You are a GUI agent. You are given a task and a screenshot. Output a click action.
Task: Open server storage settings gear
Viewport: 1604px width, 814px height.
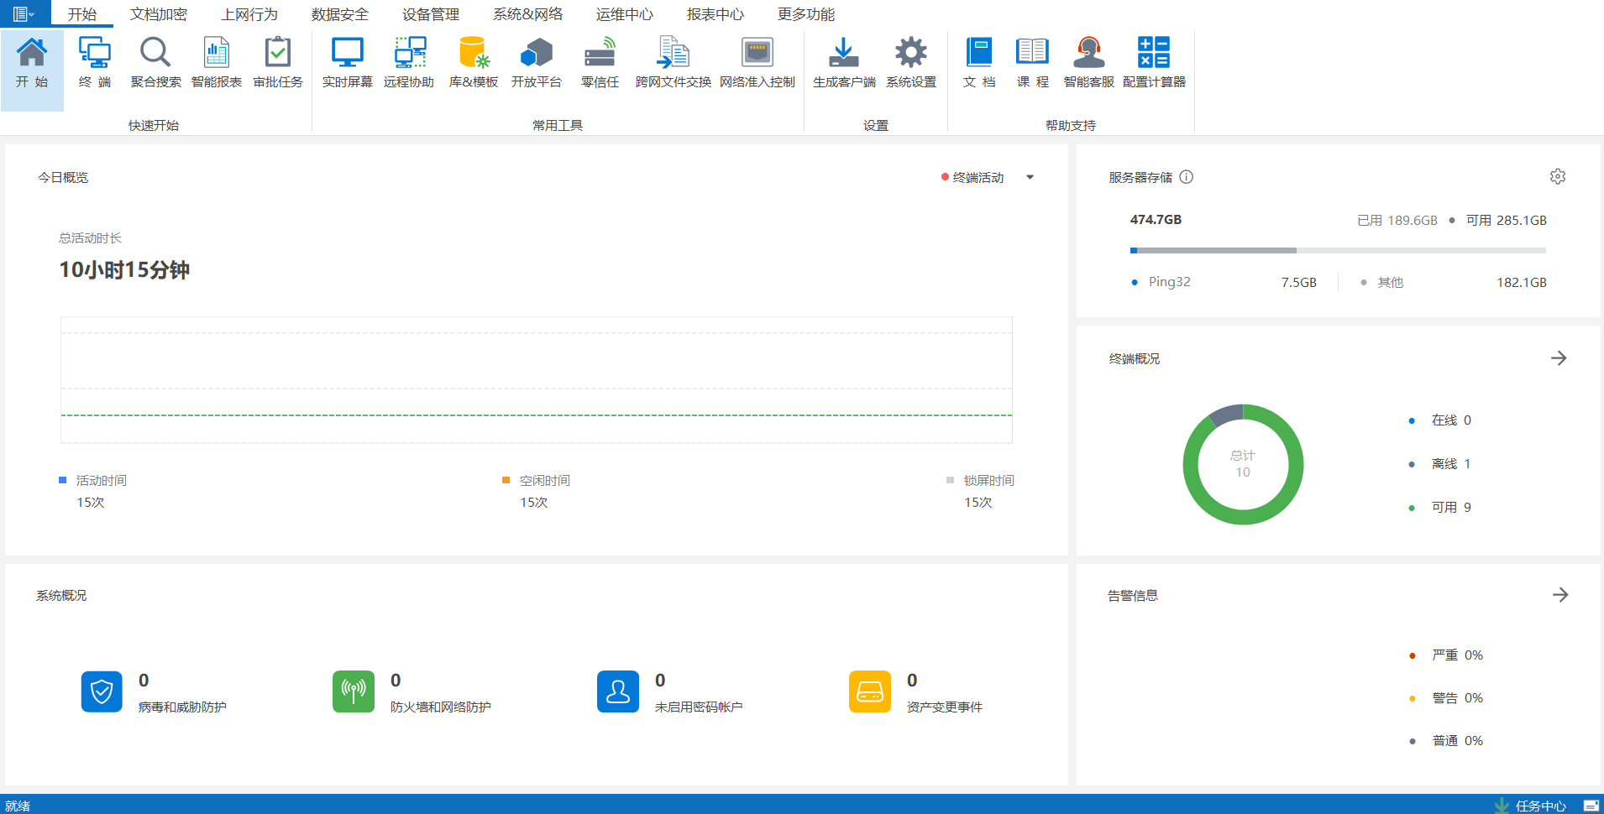1558,177
